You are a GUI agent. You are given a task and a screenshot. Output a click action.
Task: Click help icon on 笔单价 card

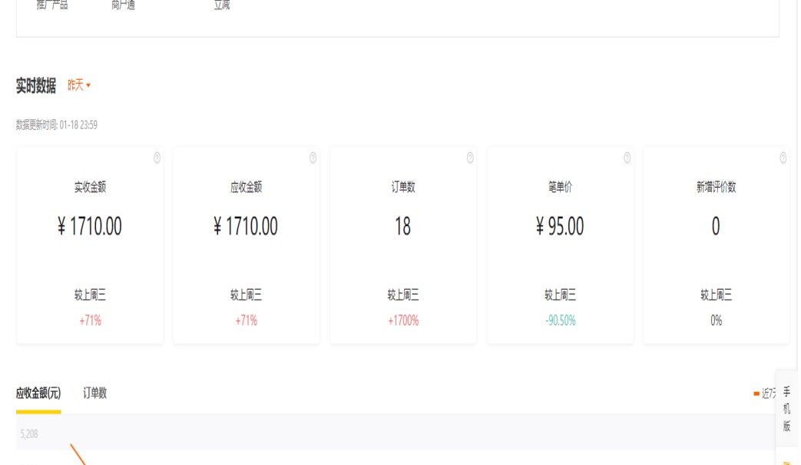(x=627, y=158)
